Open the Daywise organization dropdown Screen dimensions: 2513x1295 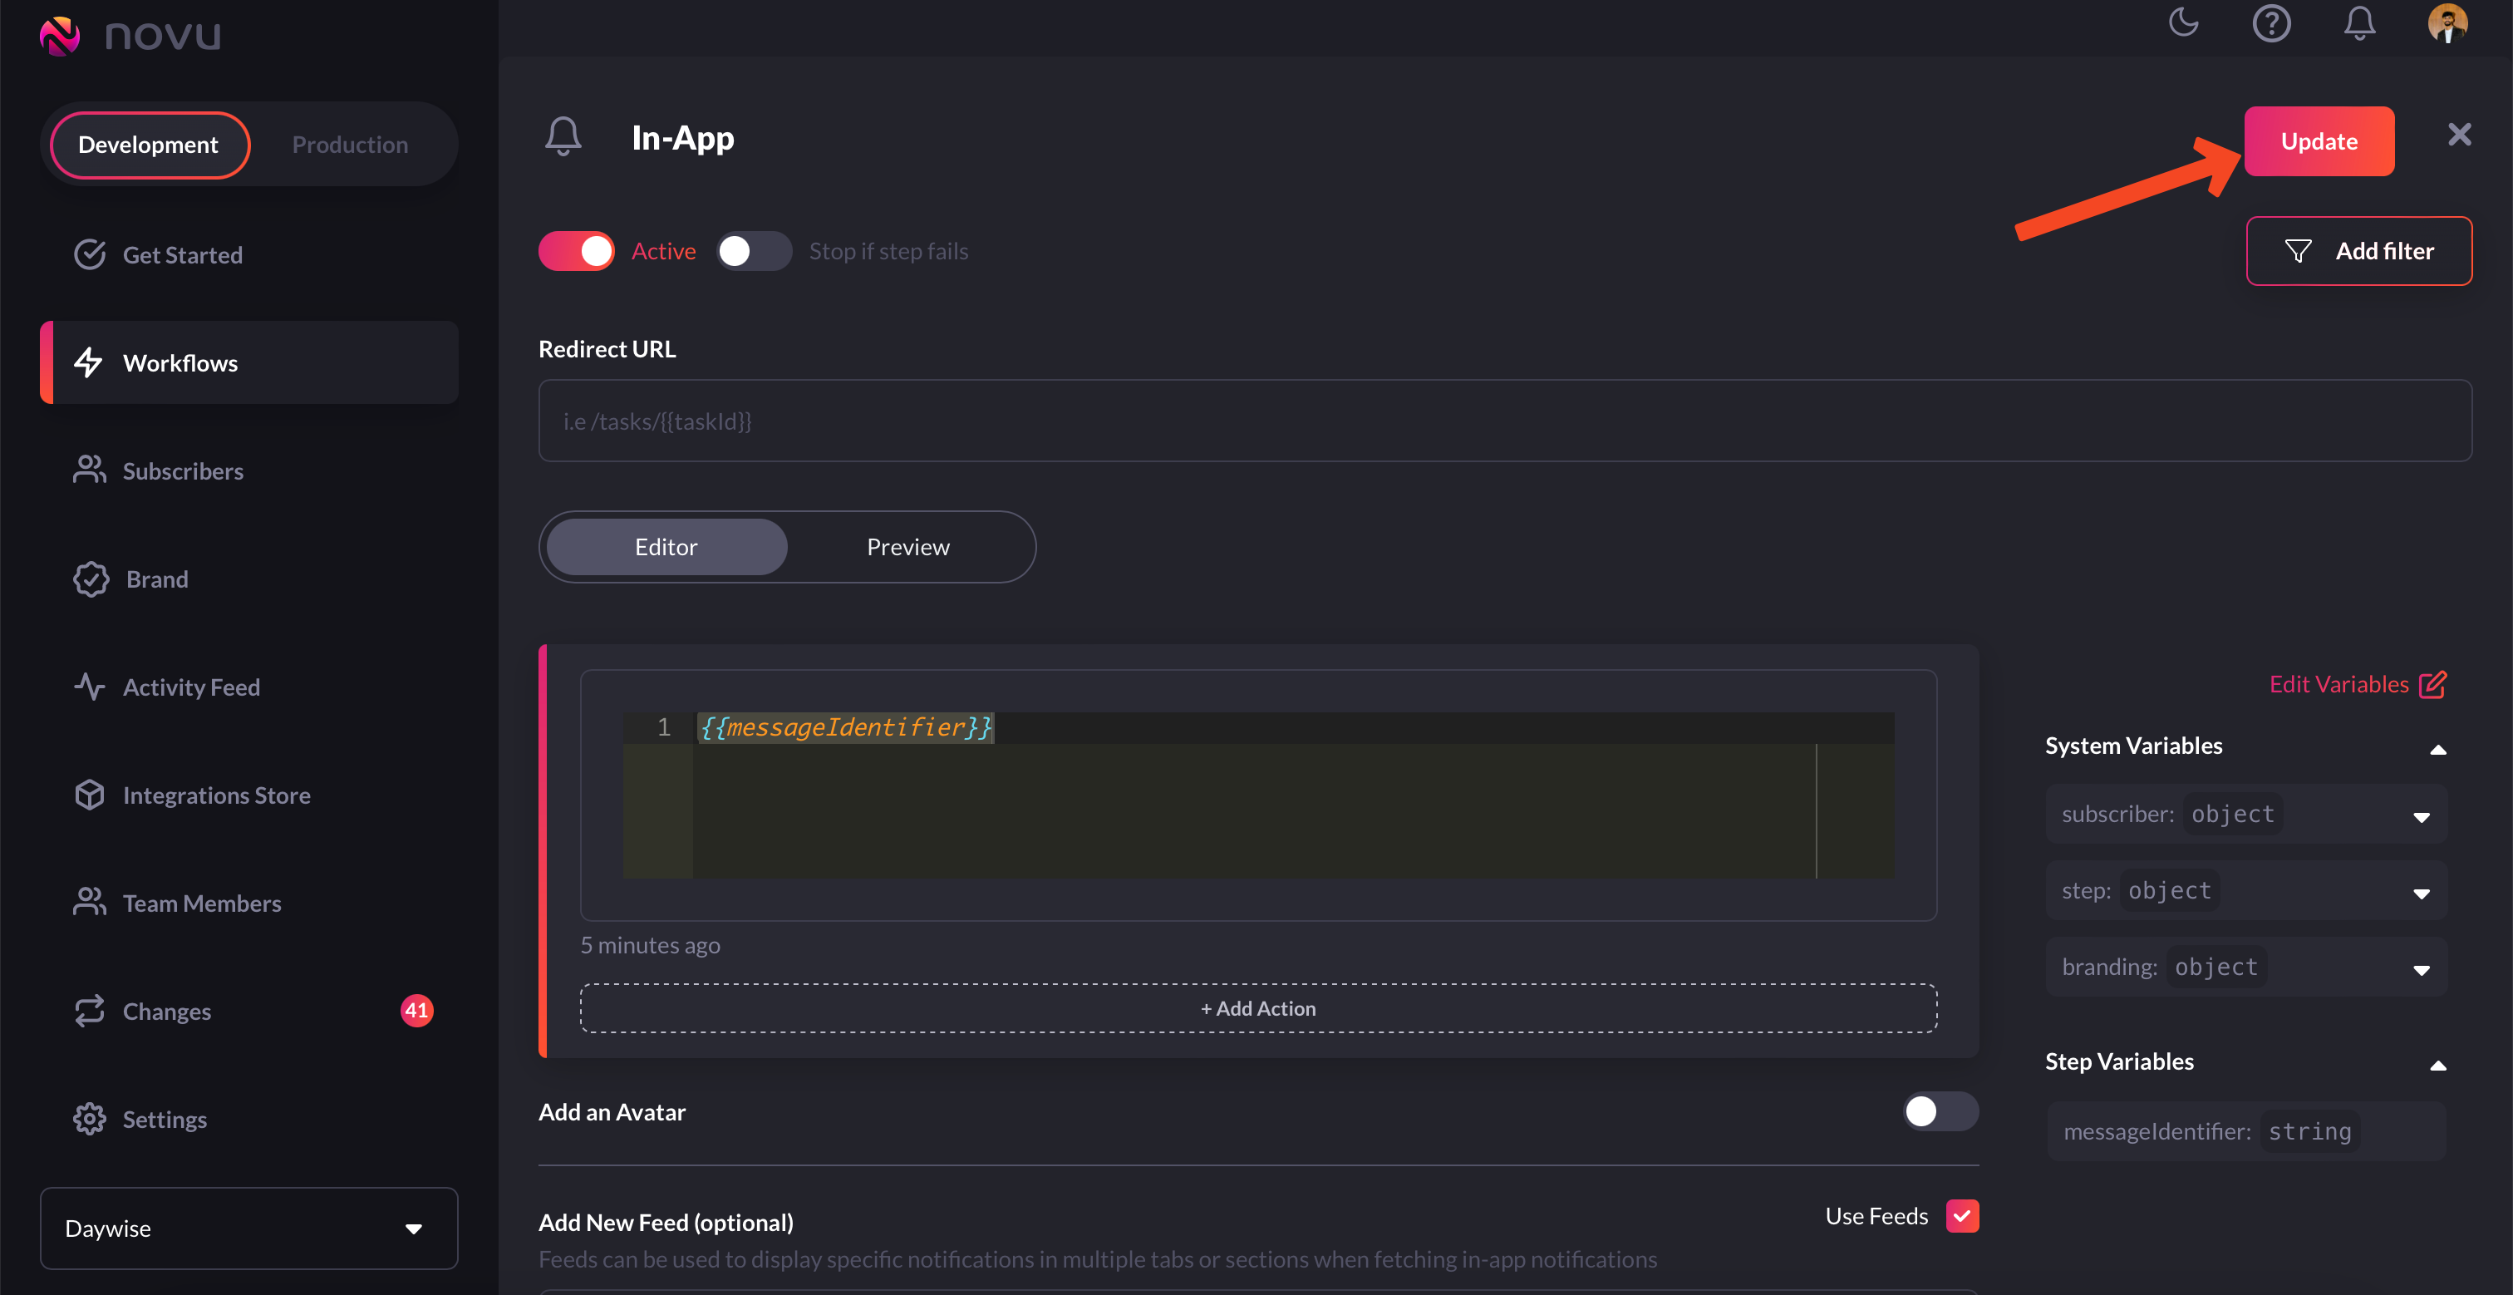tap(248, 1228)
